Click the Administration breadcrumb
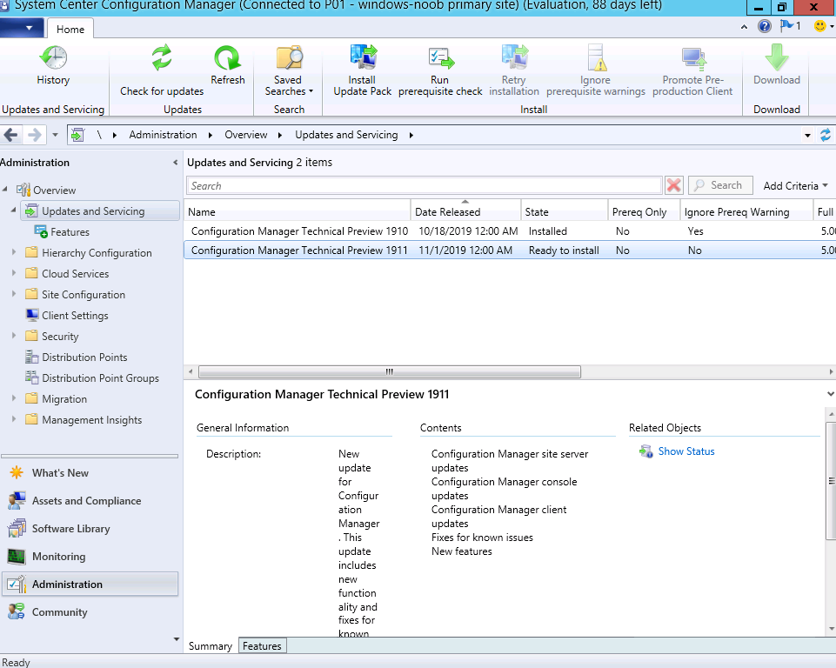The height and width of the screenshot is (668, 836). 163,135
